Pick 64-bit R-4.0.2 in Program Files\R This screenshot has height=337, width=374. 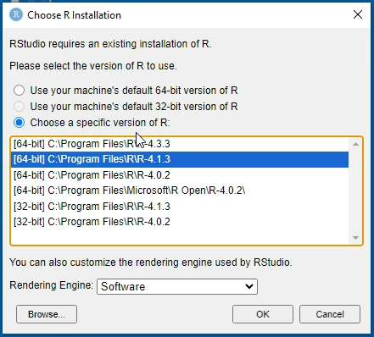coord(180,175)
